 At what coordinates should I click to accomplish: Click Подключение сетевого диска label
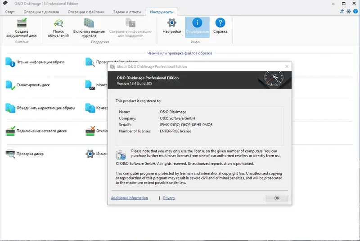[x=41, y=131]
